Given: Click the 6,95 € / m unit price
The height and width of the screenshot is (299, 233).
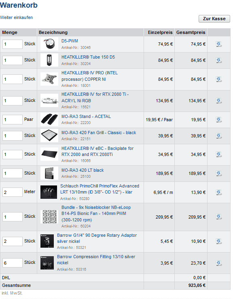Looking at the screenshot, I should [163, 192].
